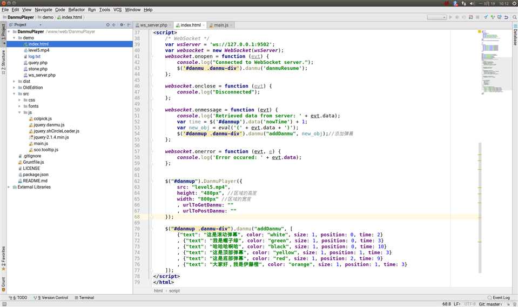Open the Event Log in status bar
The image size is (518, 307).
click(x=498, y=298)
